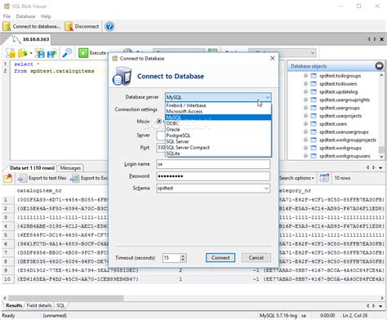
Task: Expand the spdtest.todousers tree node
Action: [305, 84]
